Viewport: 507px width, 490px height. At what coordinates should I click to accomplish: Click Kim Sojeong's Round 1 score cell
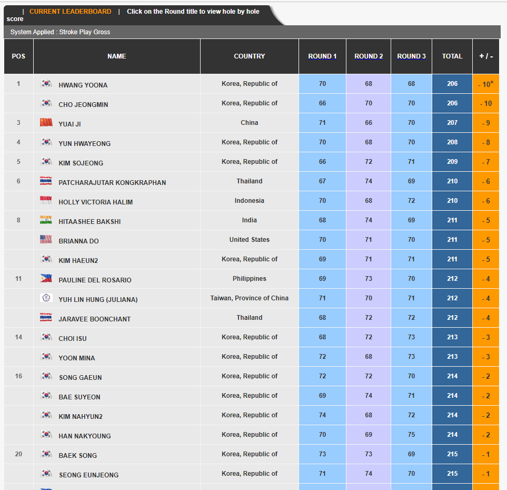322,162
